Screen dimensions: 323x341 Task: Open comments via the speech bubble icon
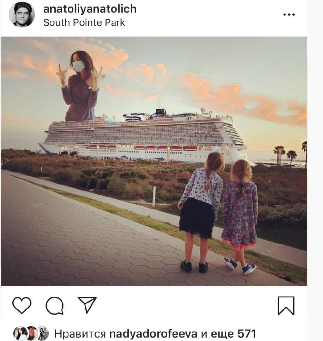click(x=55, y=306)
